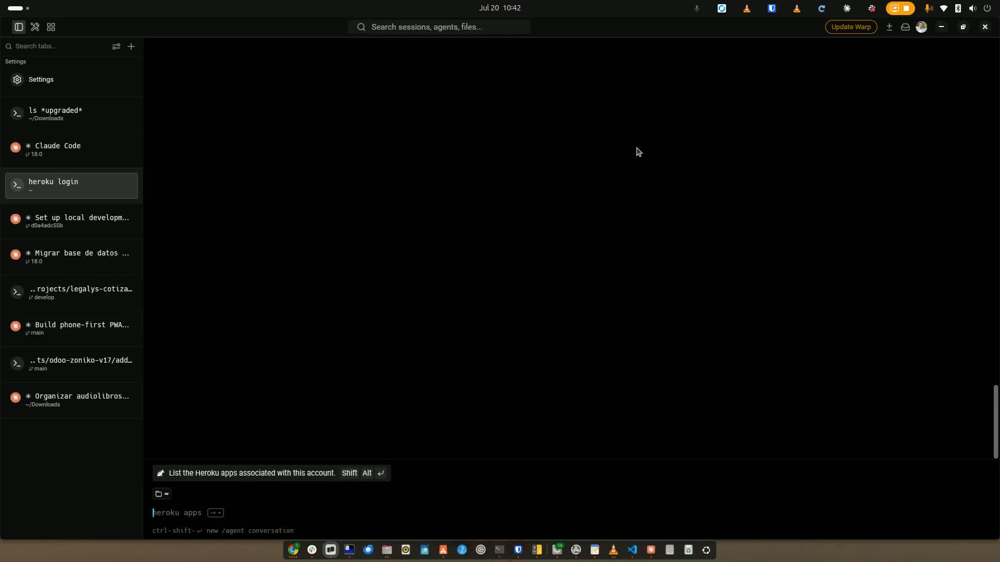Open the plus-minus icon next to Update Warp

[890, 27]
